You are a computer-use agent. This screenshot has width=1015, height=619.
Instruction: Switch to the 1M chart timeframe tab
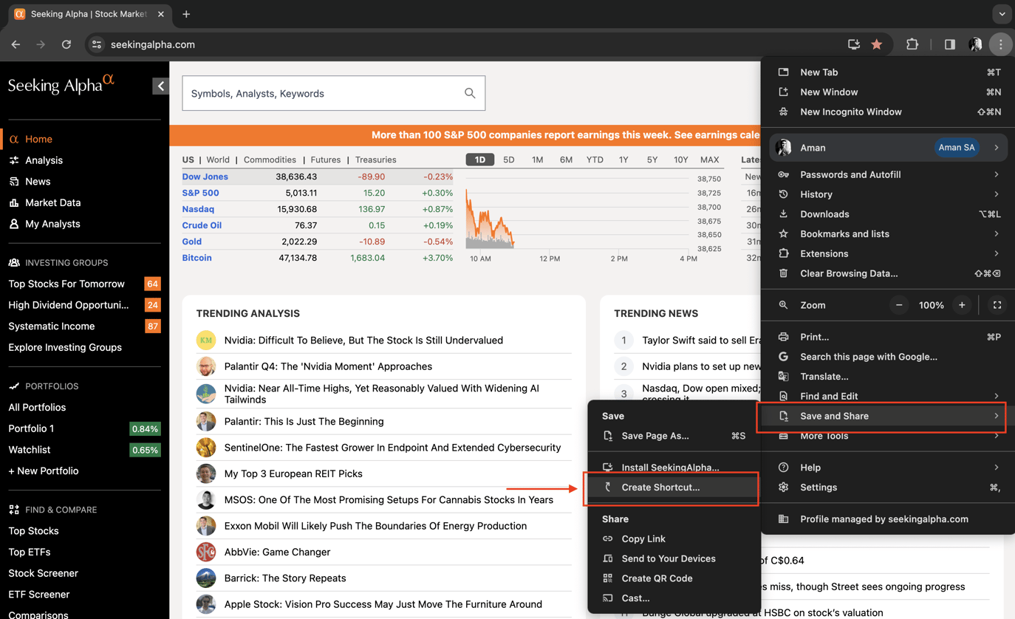pyautogui.click(x=537, y=159)
